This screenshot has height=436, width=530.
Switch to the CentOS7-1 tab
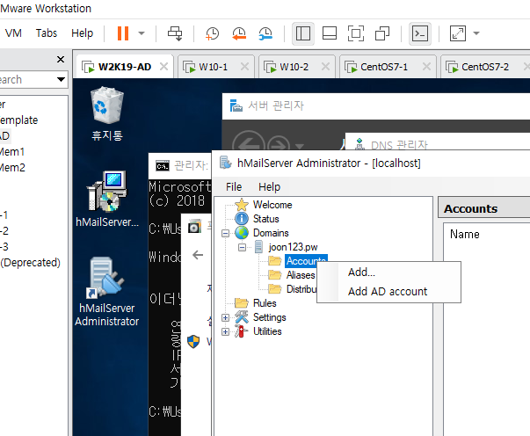[384, 67]
